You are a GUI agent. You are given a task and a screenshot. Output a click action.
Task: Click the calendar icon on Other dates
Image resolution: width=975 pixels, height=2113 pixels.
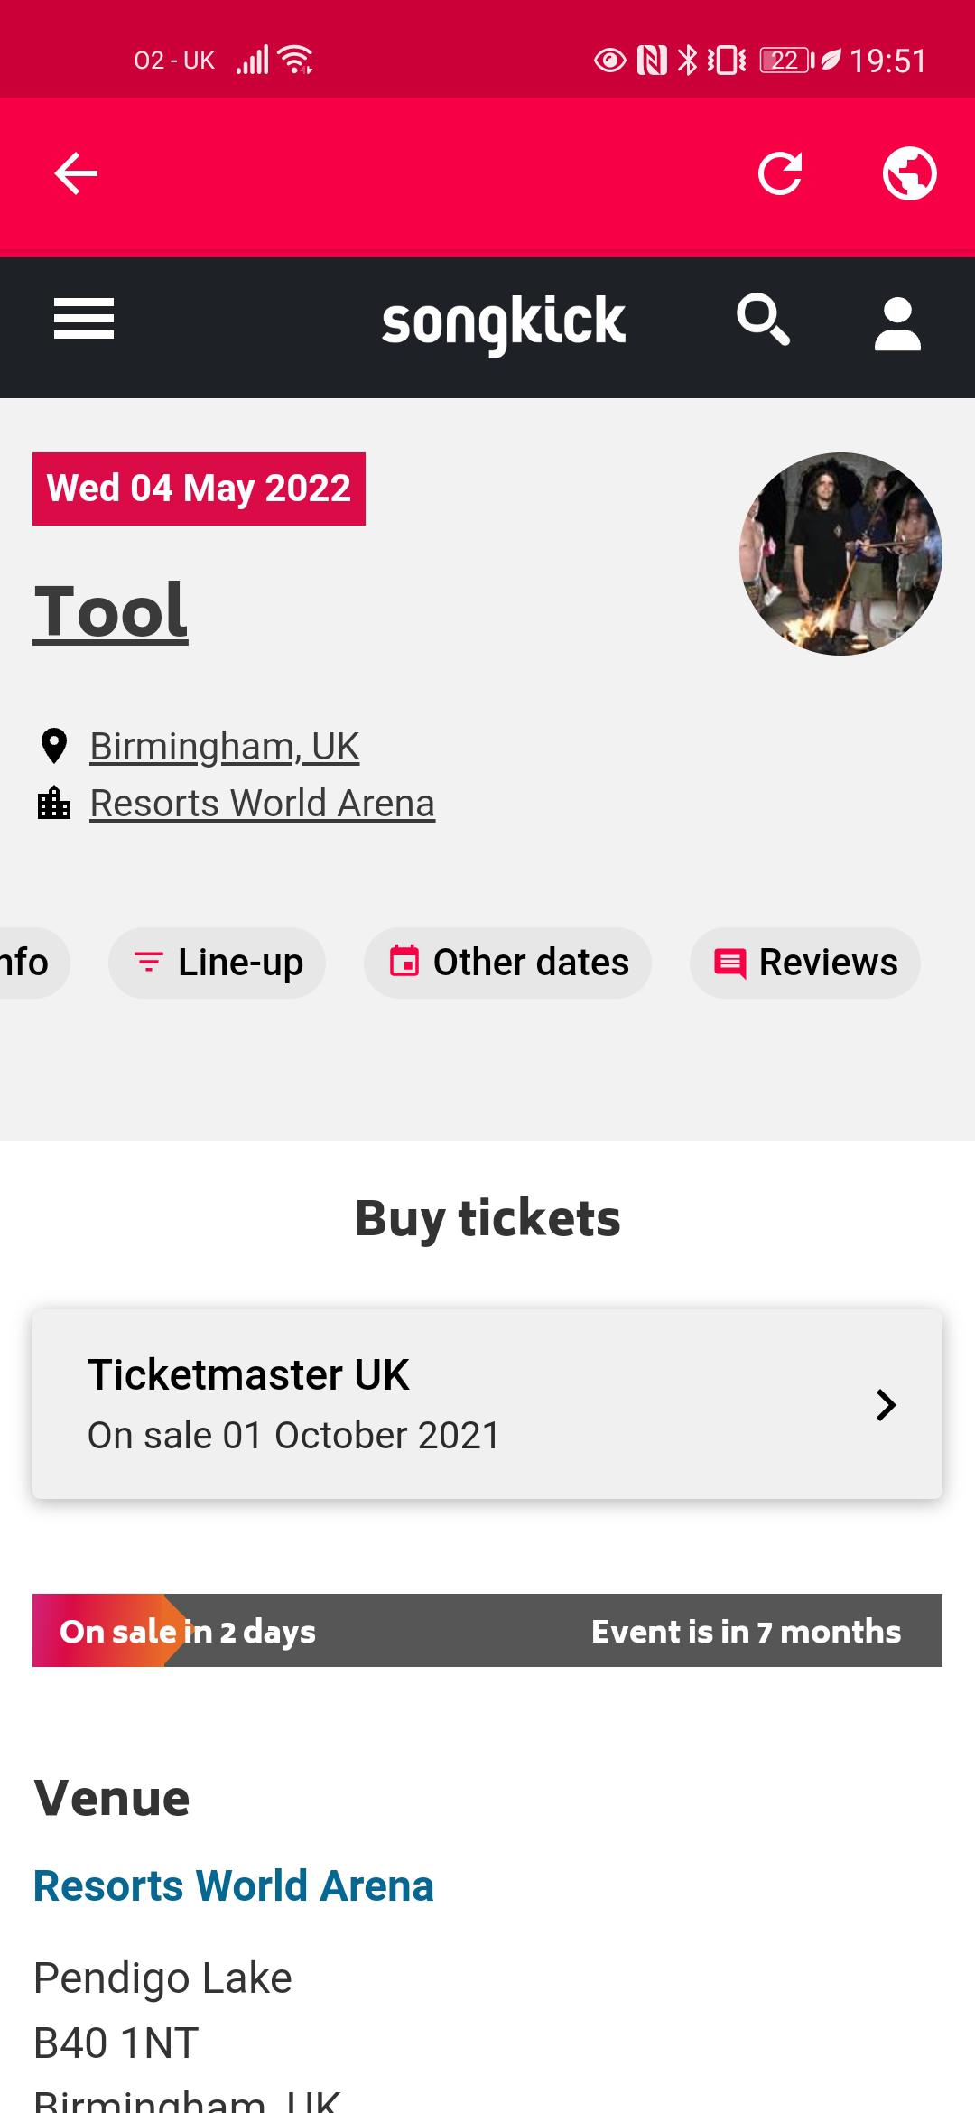pyautogui.click(x=407, y=962)
